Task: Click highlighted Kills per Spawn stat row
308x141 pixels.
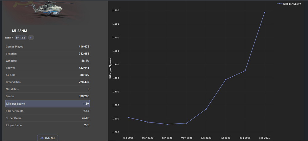Action: (x=47, y=104)
